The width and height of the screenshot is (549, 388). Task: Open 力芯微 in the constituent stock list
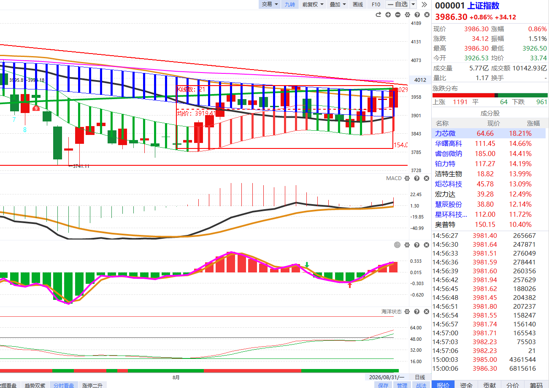click(x=489, y=133)
